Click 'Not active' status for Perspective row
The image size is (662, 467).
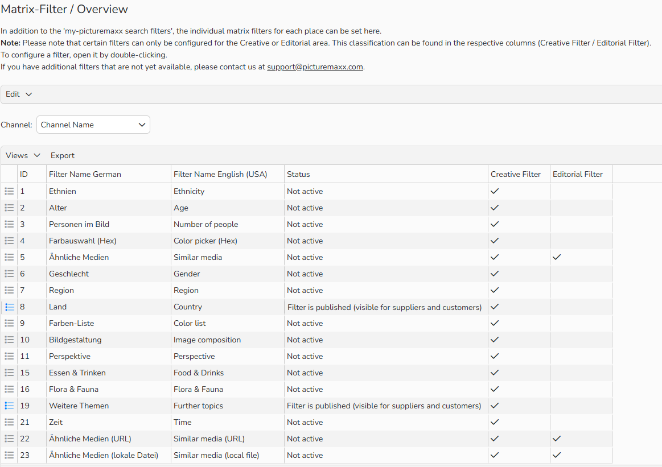pos(305,356)
